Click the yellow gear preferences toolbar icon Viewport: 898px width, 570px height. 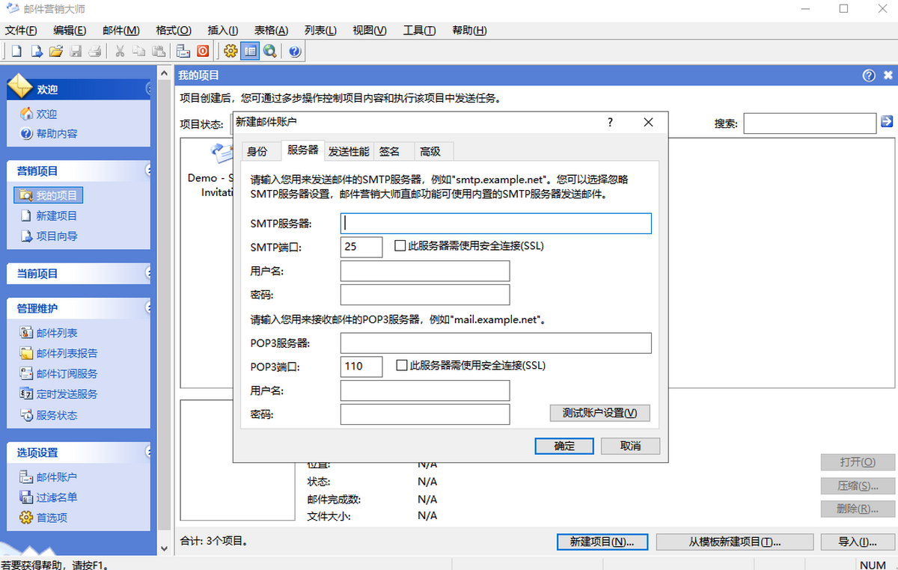(x=230, y=51)
